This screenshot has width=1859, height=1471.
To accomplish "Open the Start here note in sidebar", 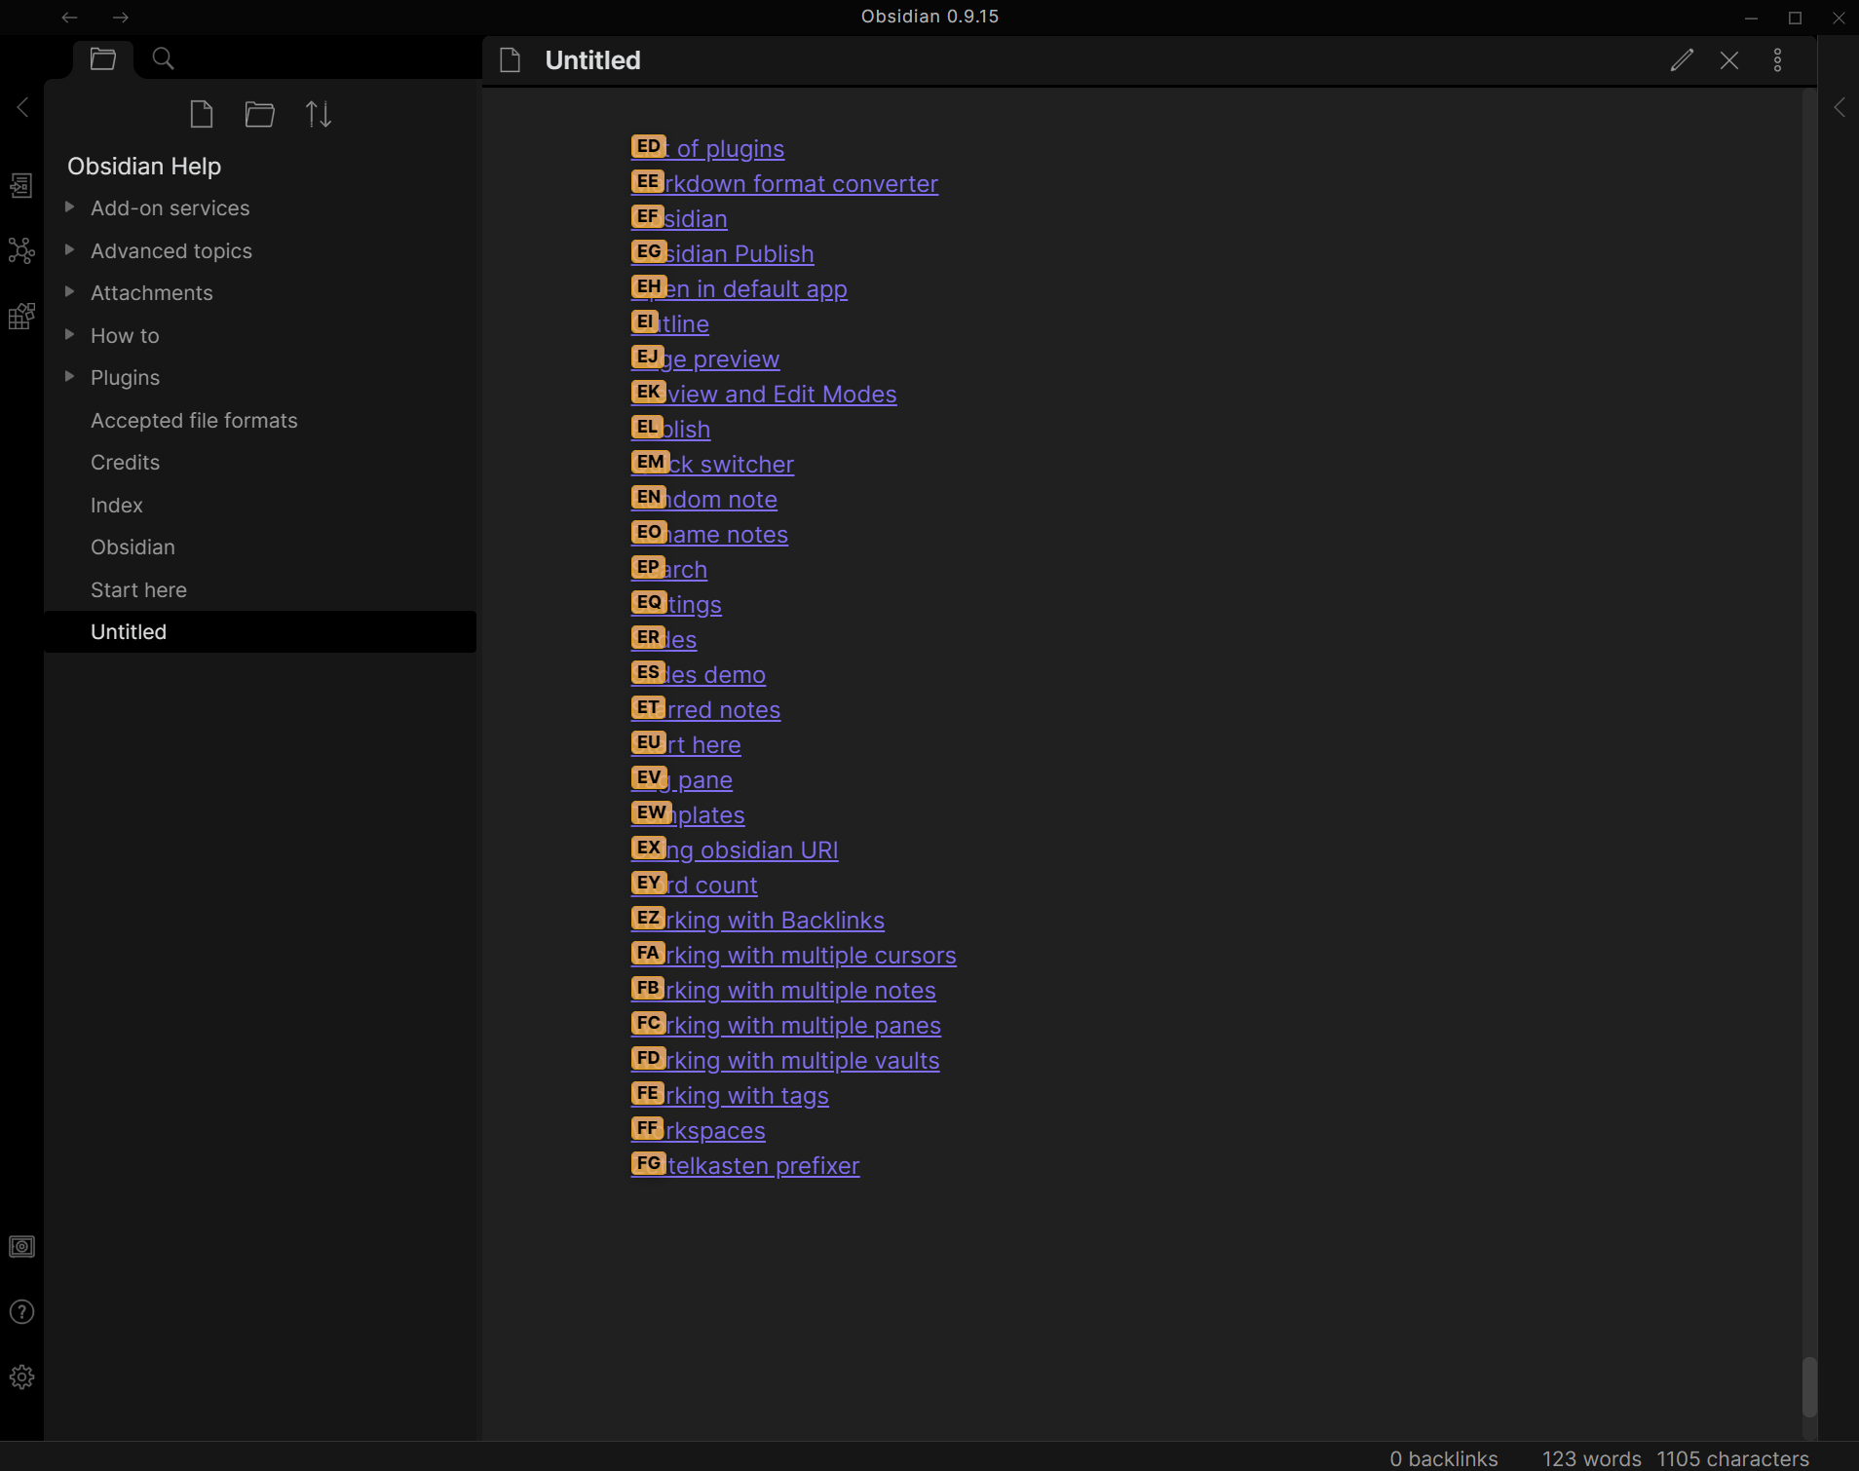I will [260, 589].
